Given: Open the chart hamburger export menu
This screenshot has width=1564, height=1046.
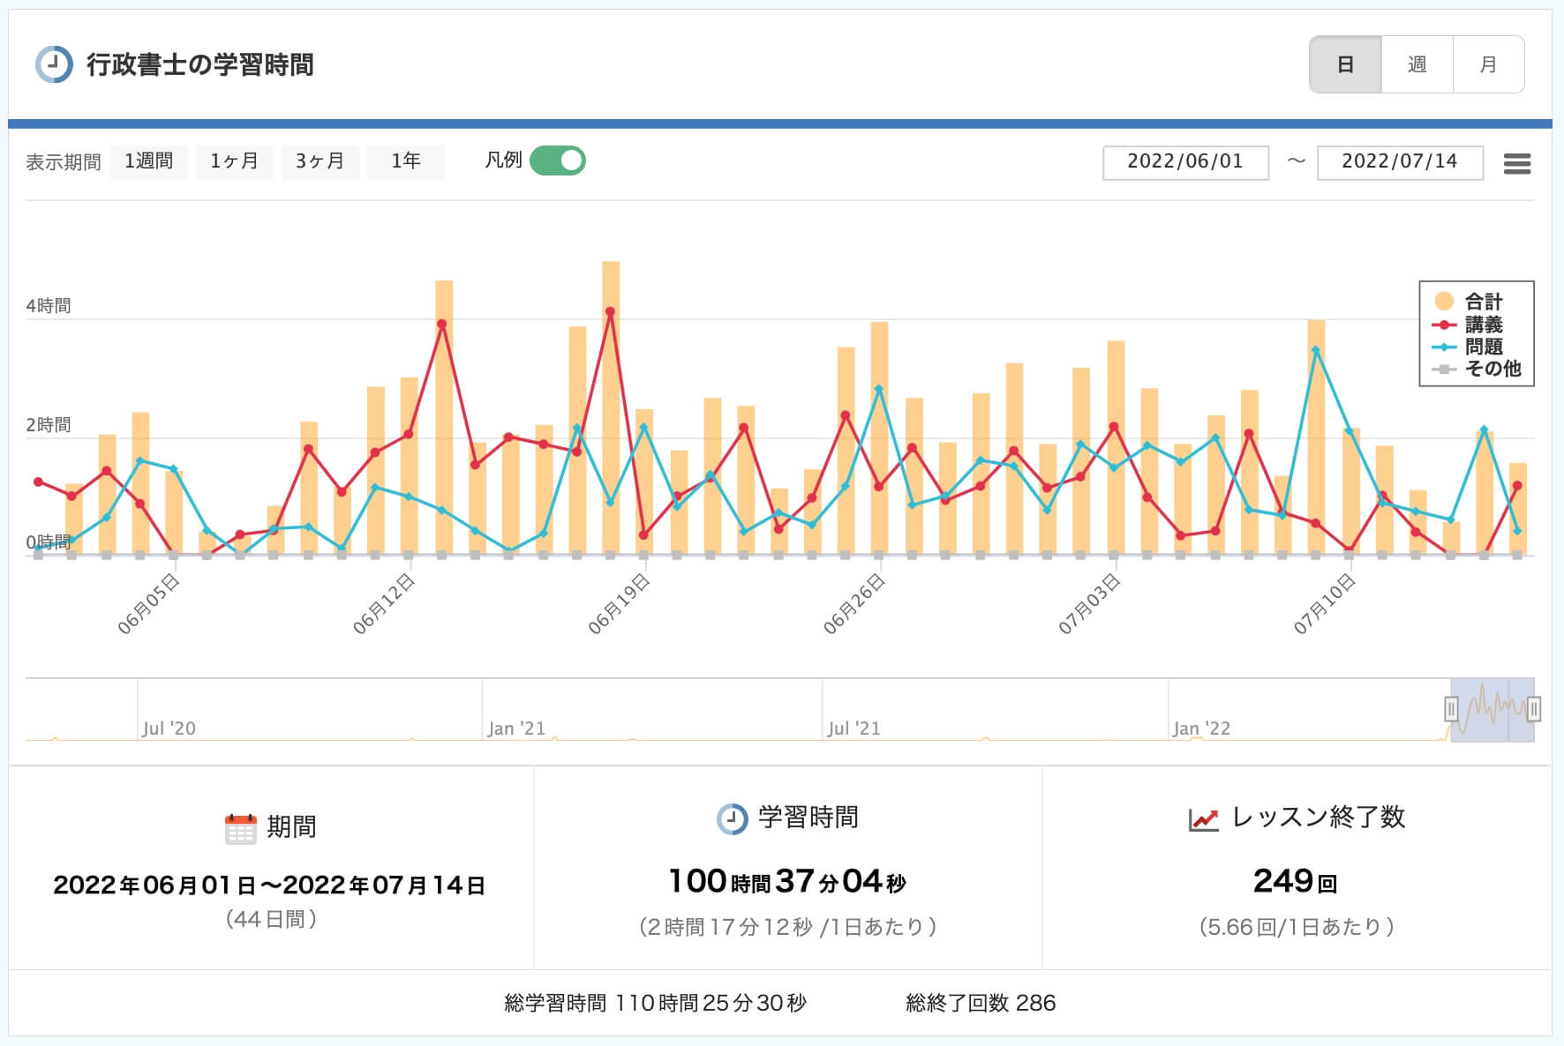Looking at the screenshot, I should click(1516, 163).
